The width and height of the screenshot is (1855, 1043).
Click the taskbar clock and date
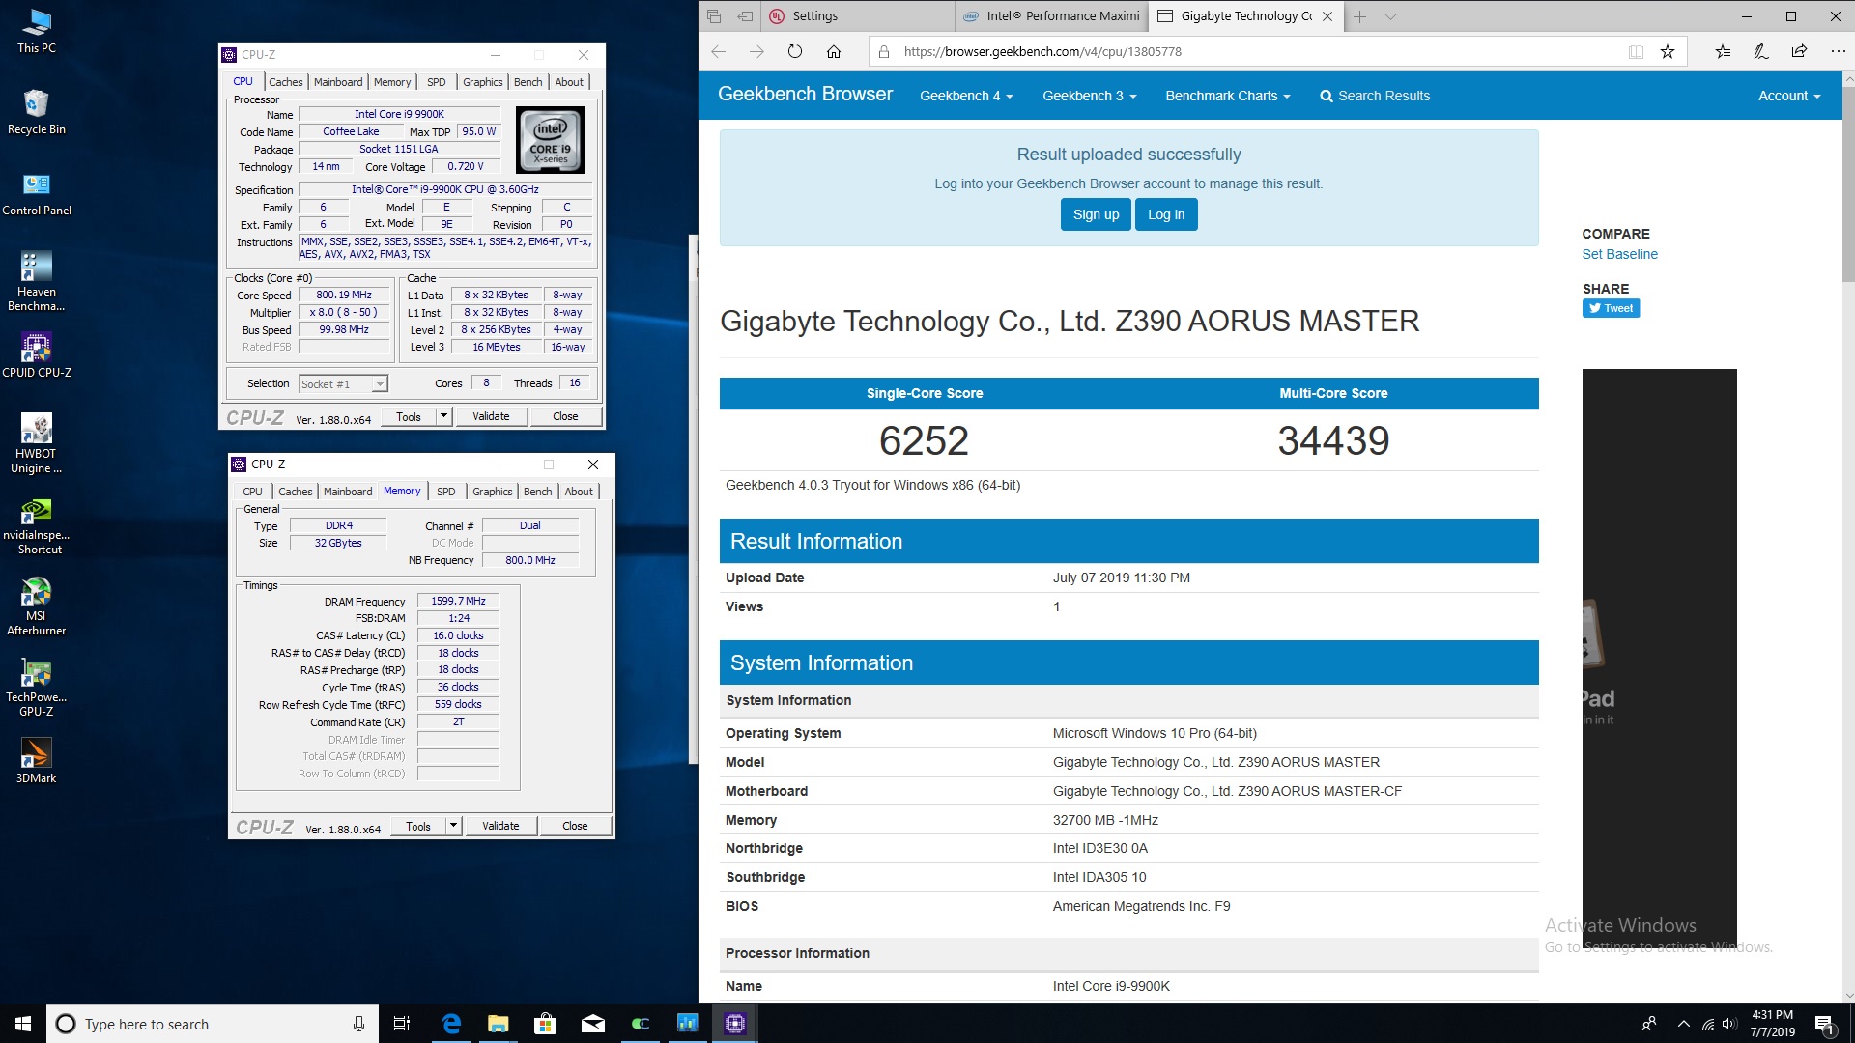point(1773,1024)
